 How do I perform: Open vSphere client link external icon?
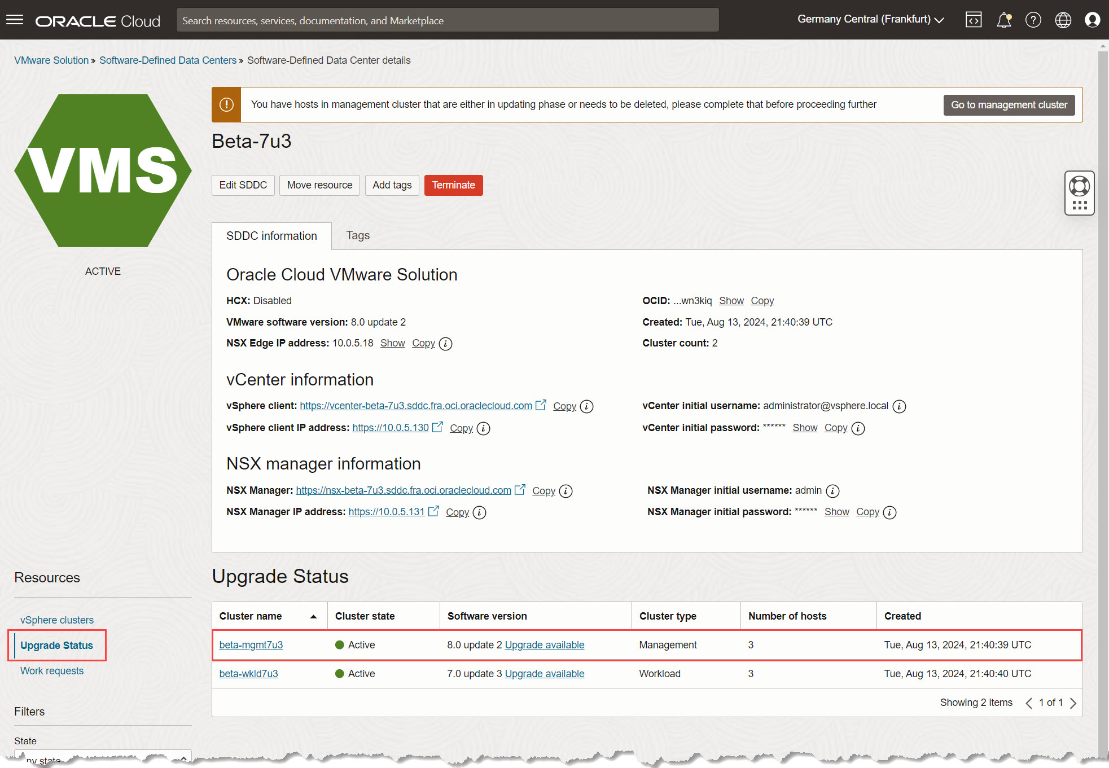coord(541,405)
